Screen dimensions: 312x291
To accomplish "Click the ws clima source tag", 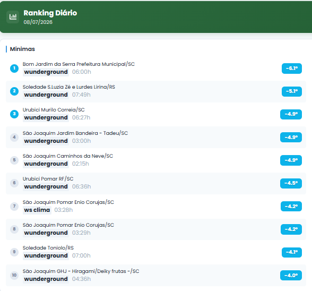I will [x=37, y=210].
